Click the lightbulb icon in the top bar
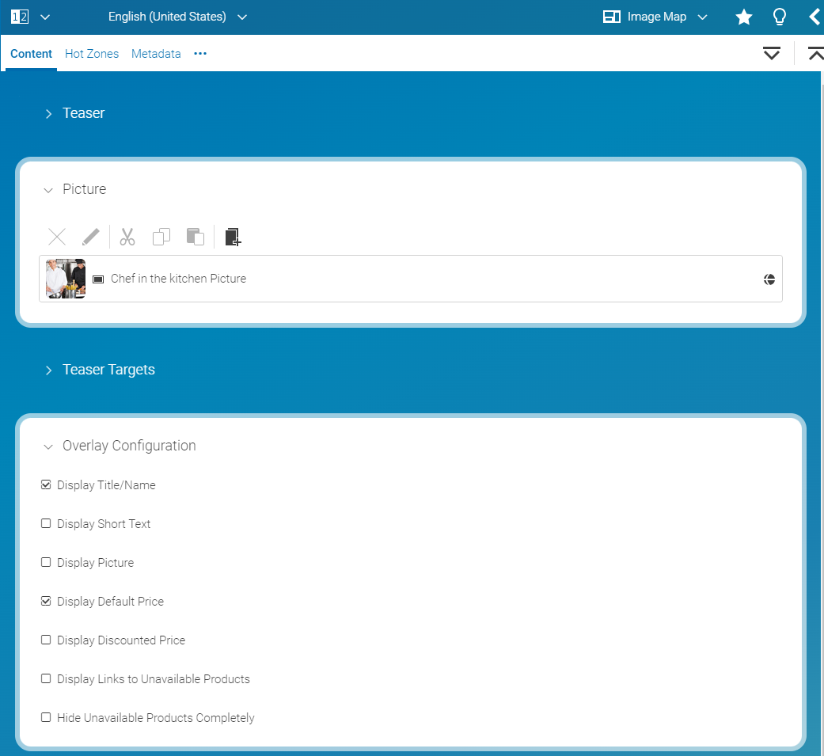This screenshot has height=756, width=824. pos(780,16)
